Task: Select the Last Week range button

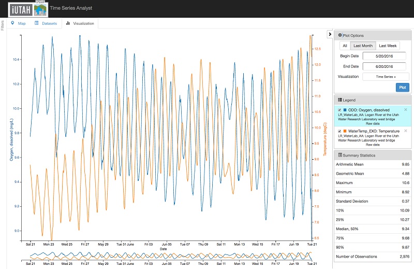Action: (388, 46)
